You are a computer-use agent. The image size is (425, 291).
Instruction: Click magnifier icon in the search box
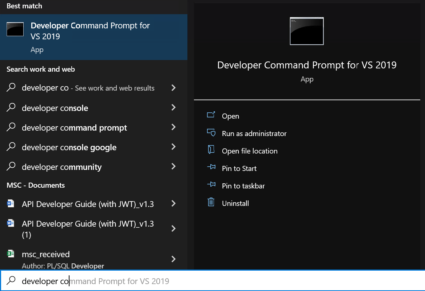[x=11, y=280]
